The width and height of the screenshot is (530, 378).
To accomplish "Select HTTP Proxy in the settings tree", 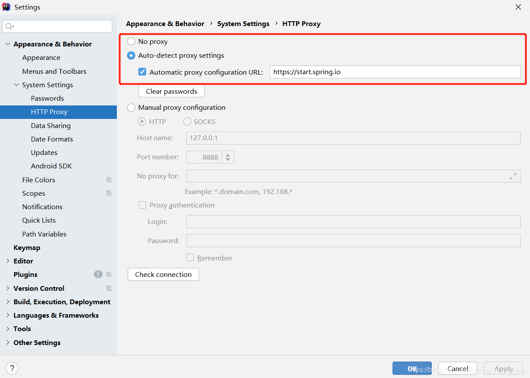I will point(58,112).
